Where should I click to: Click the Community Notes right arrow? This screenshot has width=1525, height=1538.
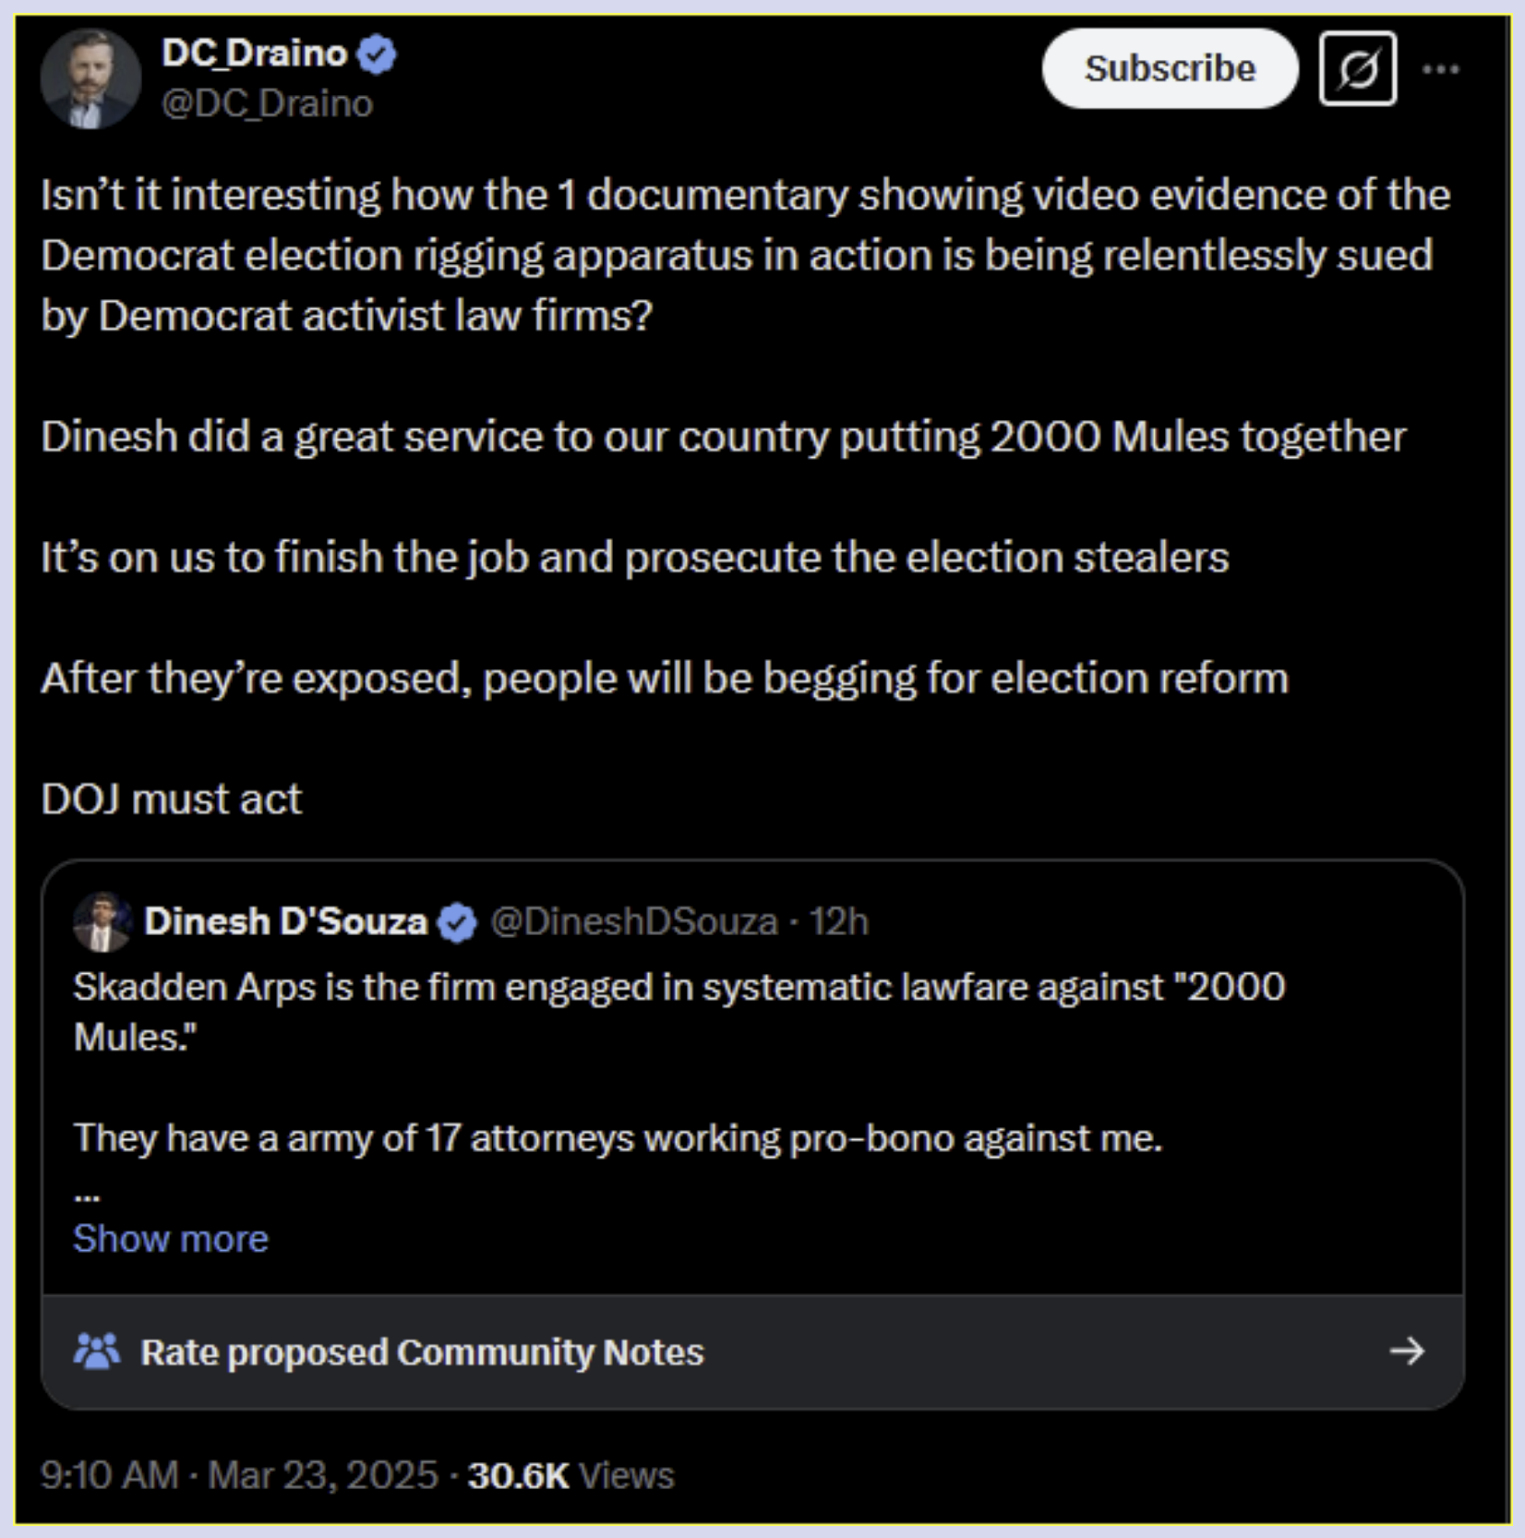[x=1407, y=1352]
